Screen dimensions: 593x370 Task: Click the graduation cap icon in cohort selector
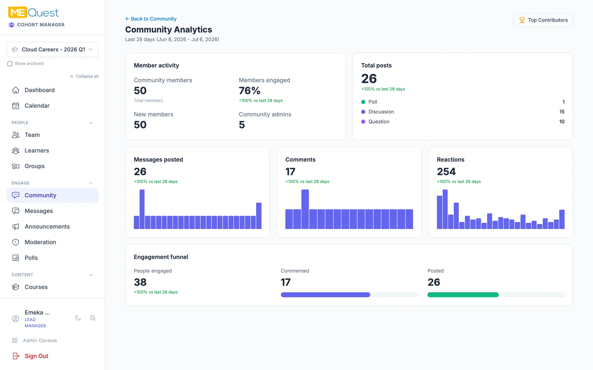(15, 50)
